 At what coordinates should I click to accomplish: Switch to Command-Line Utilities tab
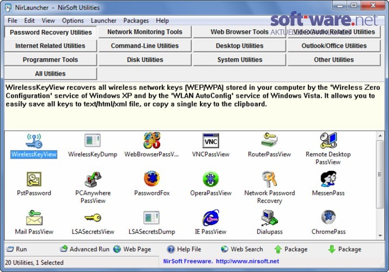coord(145,46)
